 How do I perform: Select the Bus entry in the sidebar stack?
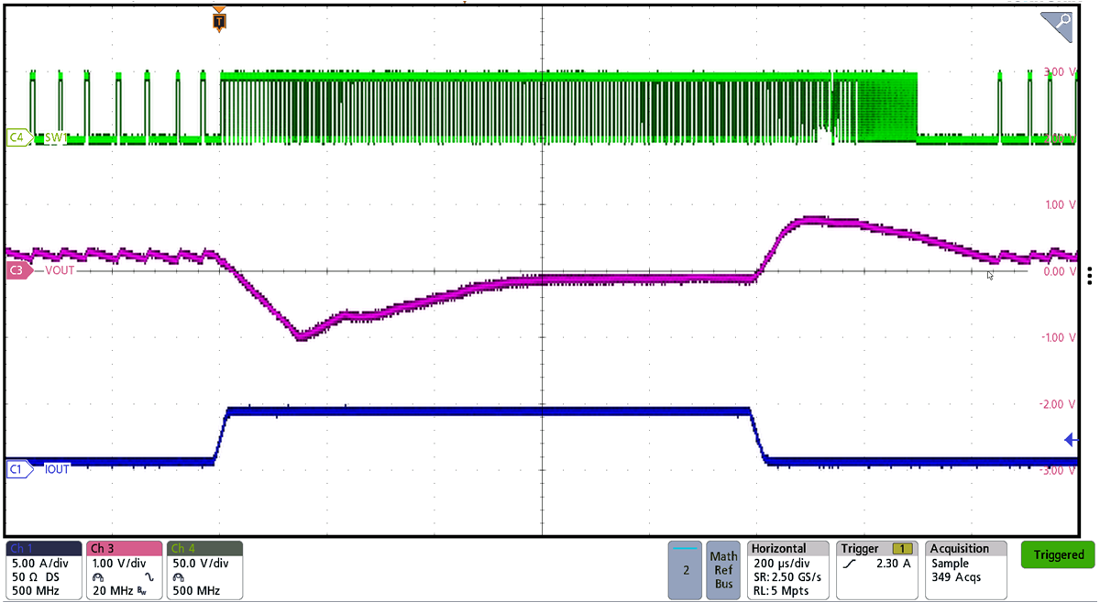tap(722, 584)
